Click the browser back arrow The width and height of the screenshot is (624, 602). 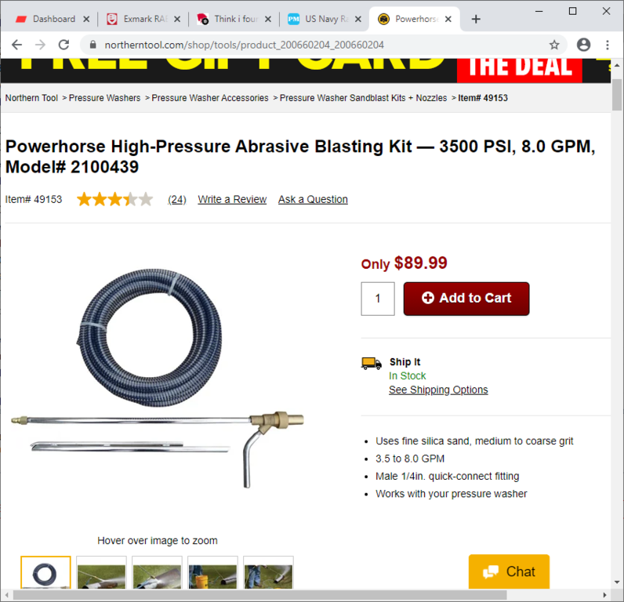coord(16,45)
